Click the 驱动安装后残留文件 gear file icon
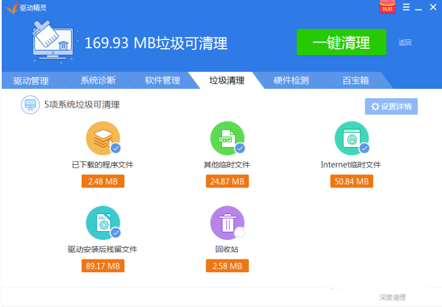Viewport: 442px width, 307px height. tap(103, 223)
